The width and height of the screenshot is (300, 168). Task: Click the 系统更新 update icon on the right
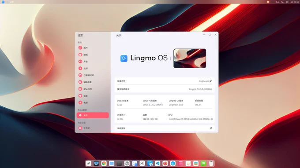click(x=211, y=128)
